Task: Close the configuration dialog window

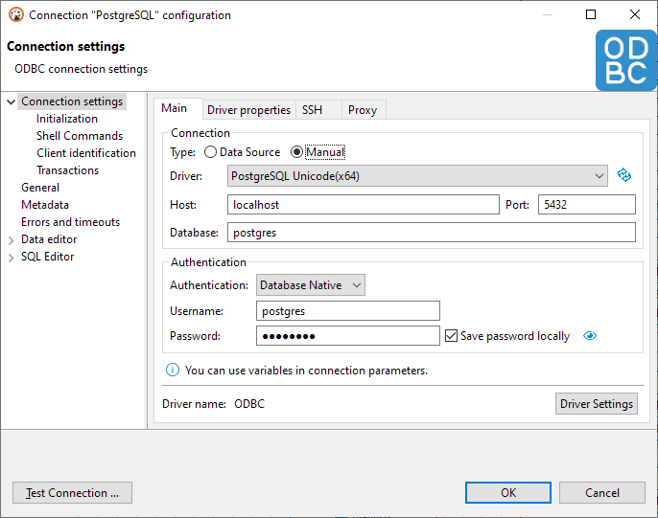Action: point(635,14)
